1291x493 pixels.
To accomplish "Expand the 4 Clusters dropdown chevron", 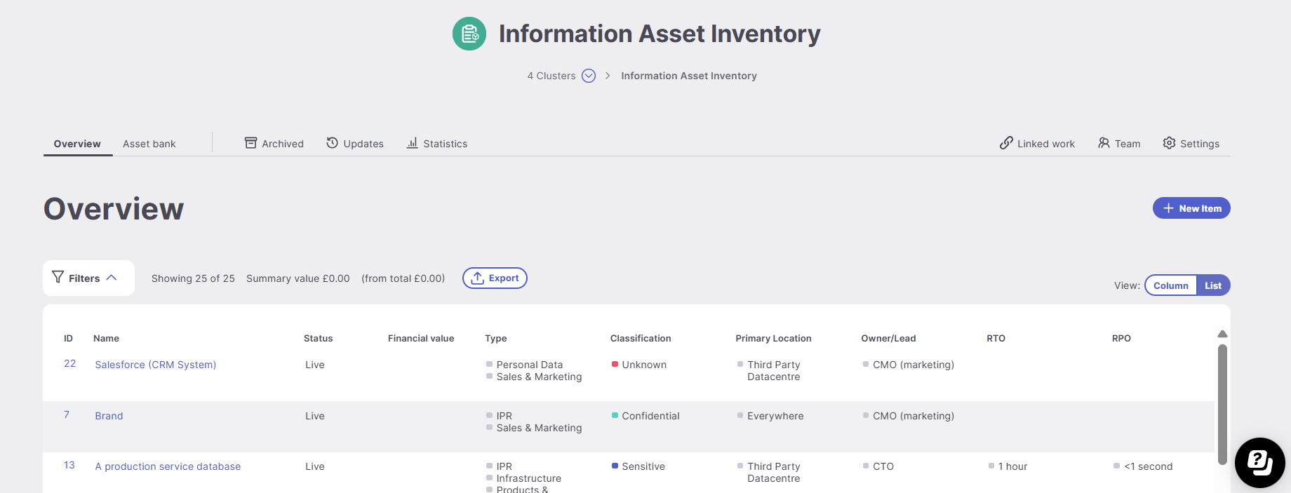I will (589, 76).
